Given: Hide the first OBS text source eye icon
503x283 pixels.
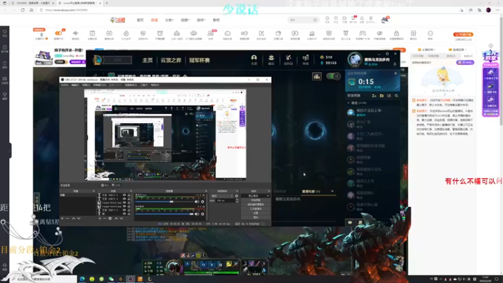Looking at the screenshot, I should (x=124, y=195).
